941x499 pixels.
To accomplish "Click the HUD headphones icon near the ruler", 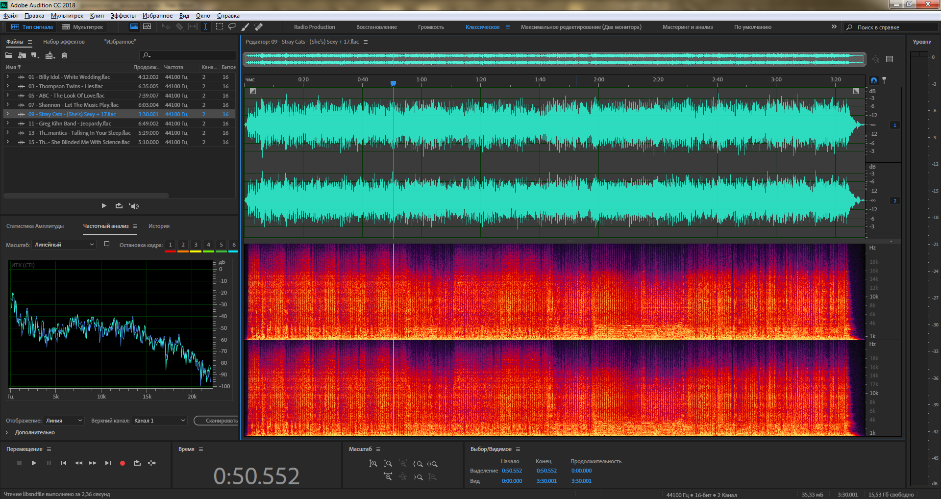I will (874, 80).
